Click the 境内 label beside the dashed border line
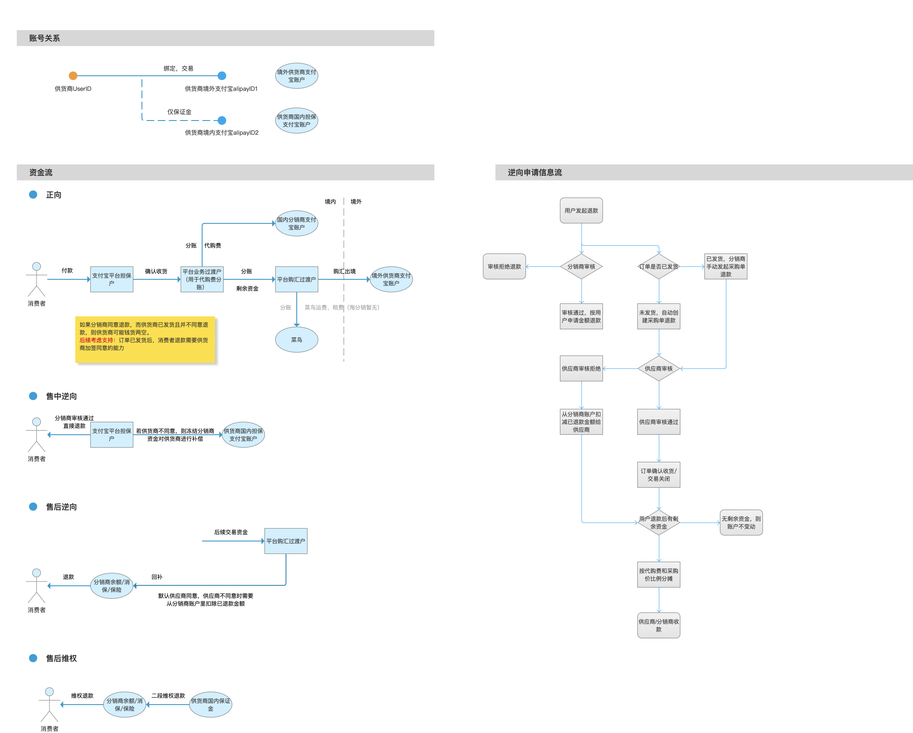 330,201
